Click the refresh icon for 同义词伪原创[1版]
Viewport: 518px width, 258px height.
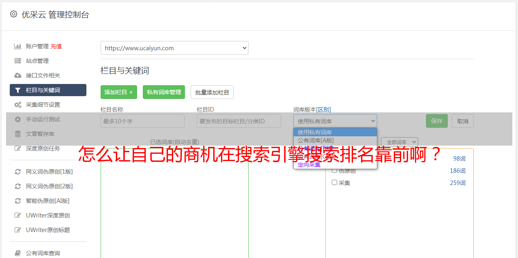coord(18,172)
